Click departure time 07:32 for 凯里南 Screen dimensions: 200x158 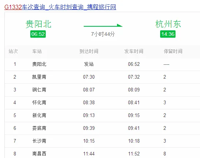tap(134, 77)
